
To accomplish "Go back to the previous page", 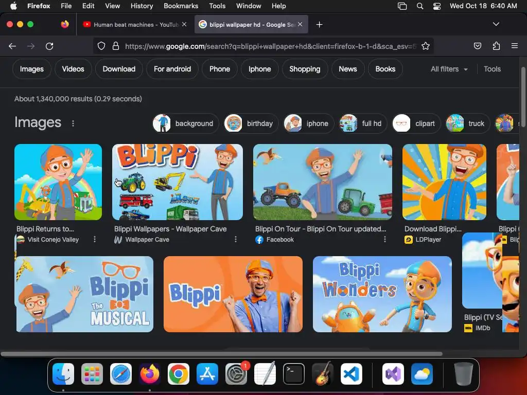I will [x=12, y=46].
